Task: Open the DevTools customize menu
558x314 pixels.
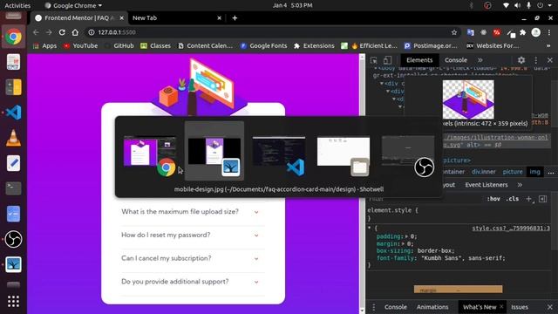Action: click(x=536, y=60)
